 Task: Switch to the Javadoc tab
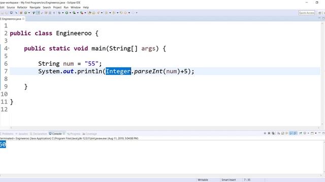click(x=21, y=133)
